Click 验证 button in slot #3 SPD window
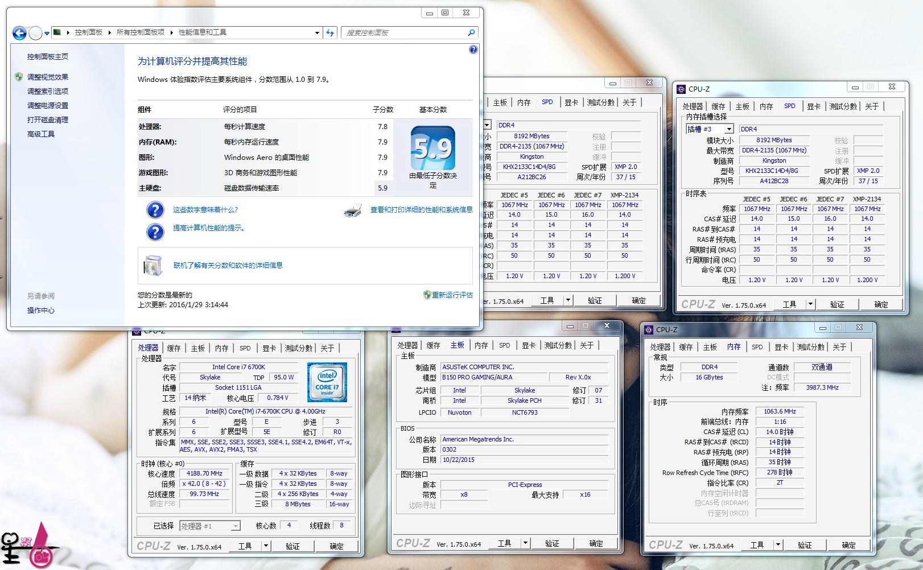This screenshot has width=923, height=570. click(x=837, y=304)
